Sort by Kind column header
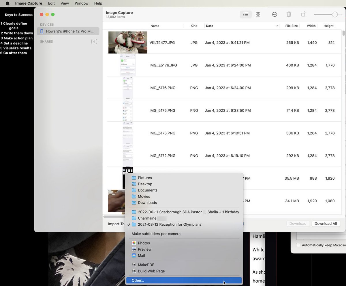The width and height of the screenshot is (346, 286). [194, 26]
